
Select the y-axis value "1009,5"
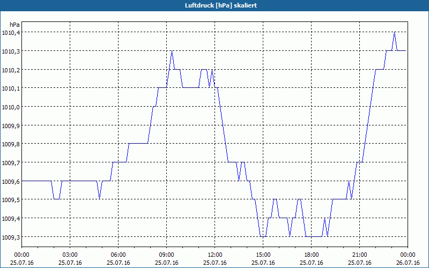click(11, 200)
